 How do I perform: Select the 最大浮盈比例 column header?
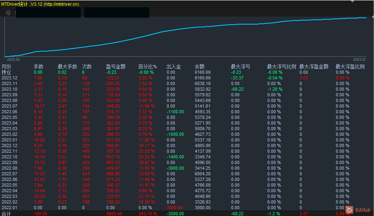(x=350, y=66)
